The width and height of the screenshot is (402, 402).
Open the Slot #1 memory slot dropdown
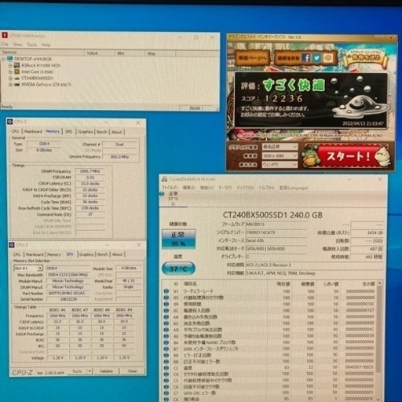click(x=28, y=269)
